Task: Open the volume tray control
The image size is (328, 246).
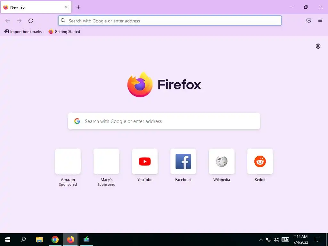Action: click(x=276, y=240)
